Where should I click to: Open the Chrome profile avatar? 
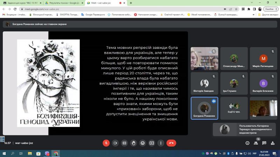click(x=260, y=9)
